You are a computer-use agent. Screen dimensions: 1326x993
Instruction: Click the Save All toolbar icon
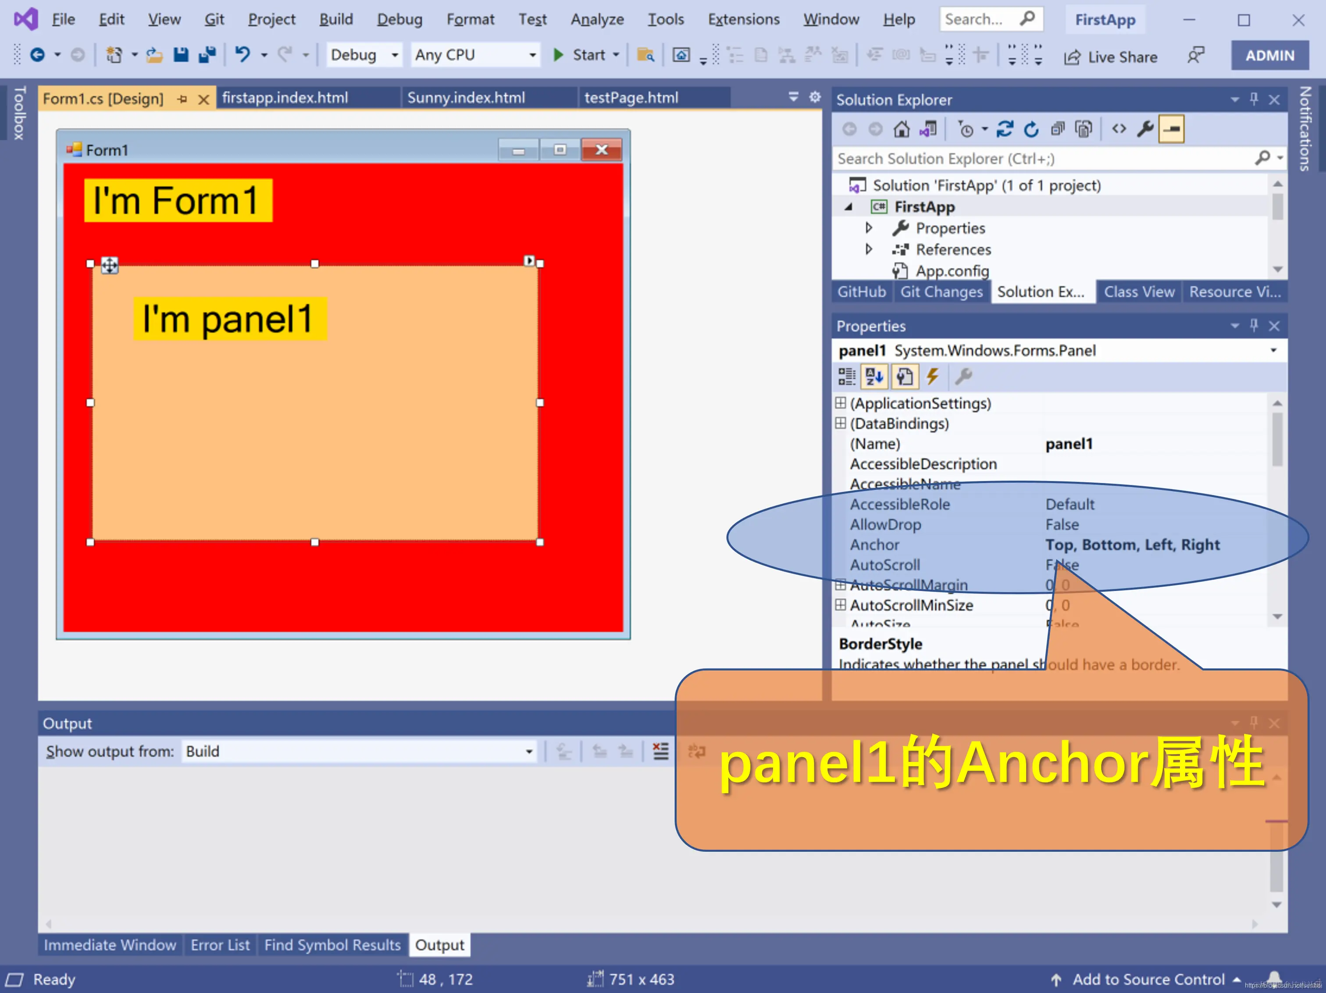click(x=207, y=55)
